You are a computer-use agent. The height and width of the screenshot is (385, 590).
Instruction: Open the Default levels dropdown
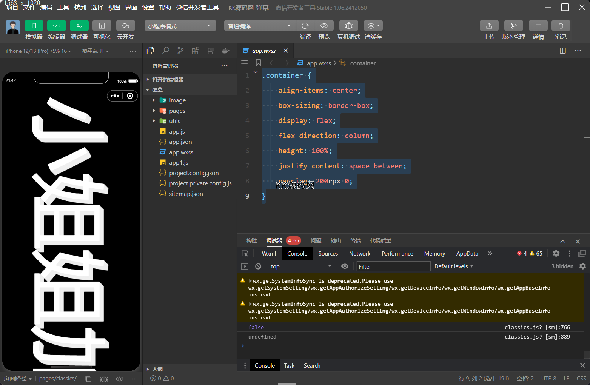(454, 266)
